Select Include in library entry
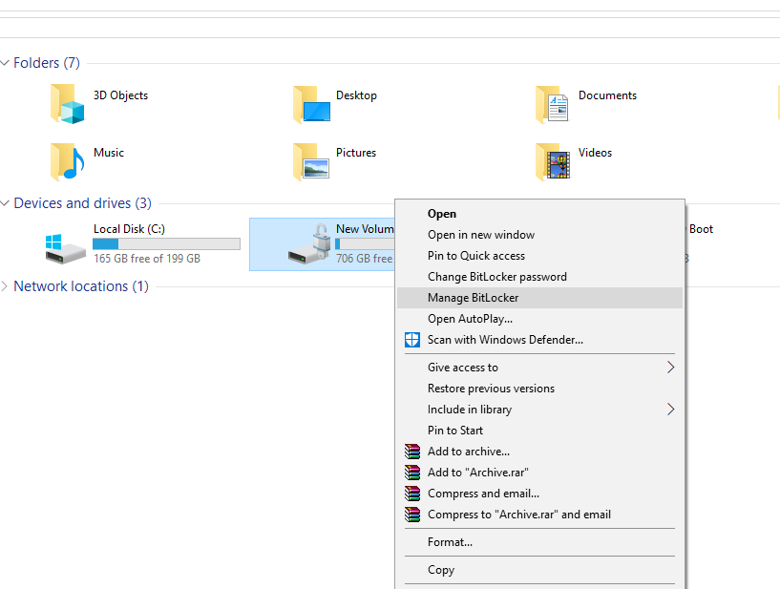The width and height of the screenshot is (780, 589). (539, 409)
